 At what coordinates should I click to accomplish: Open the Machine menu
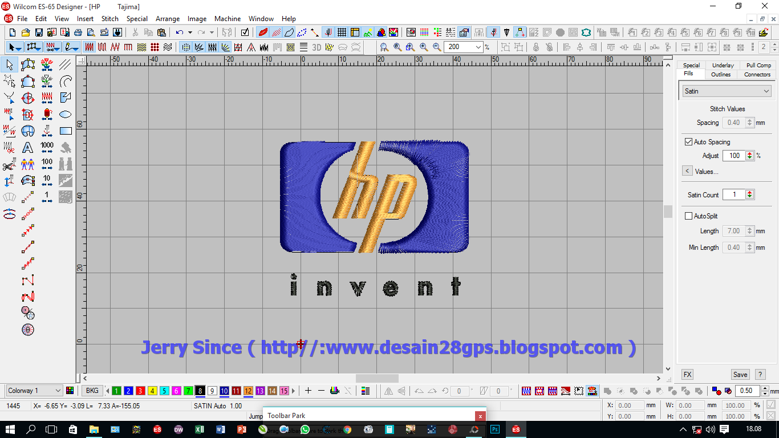pyautogui.click(x=228, y=18)
